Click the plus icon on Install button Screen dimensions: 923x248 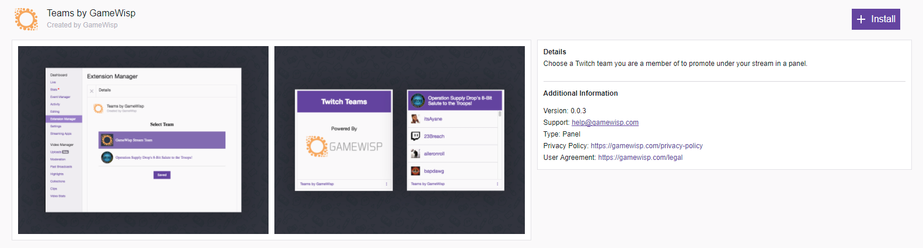click(861, 19)
